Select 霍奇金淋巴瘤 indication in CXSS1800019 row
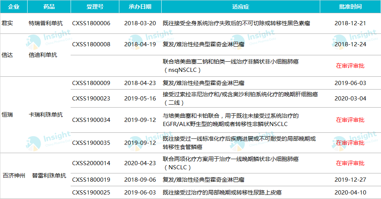This screenshot has width=381, height=199. click(204, 180)
